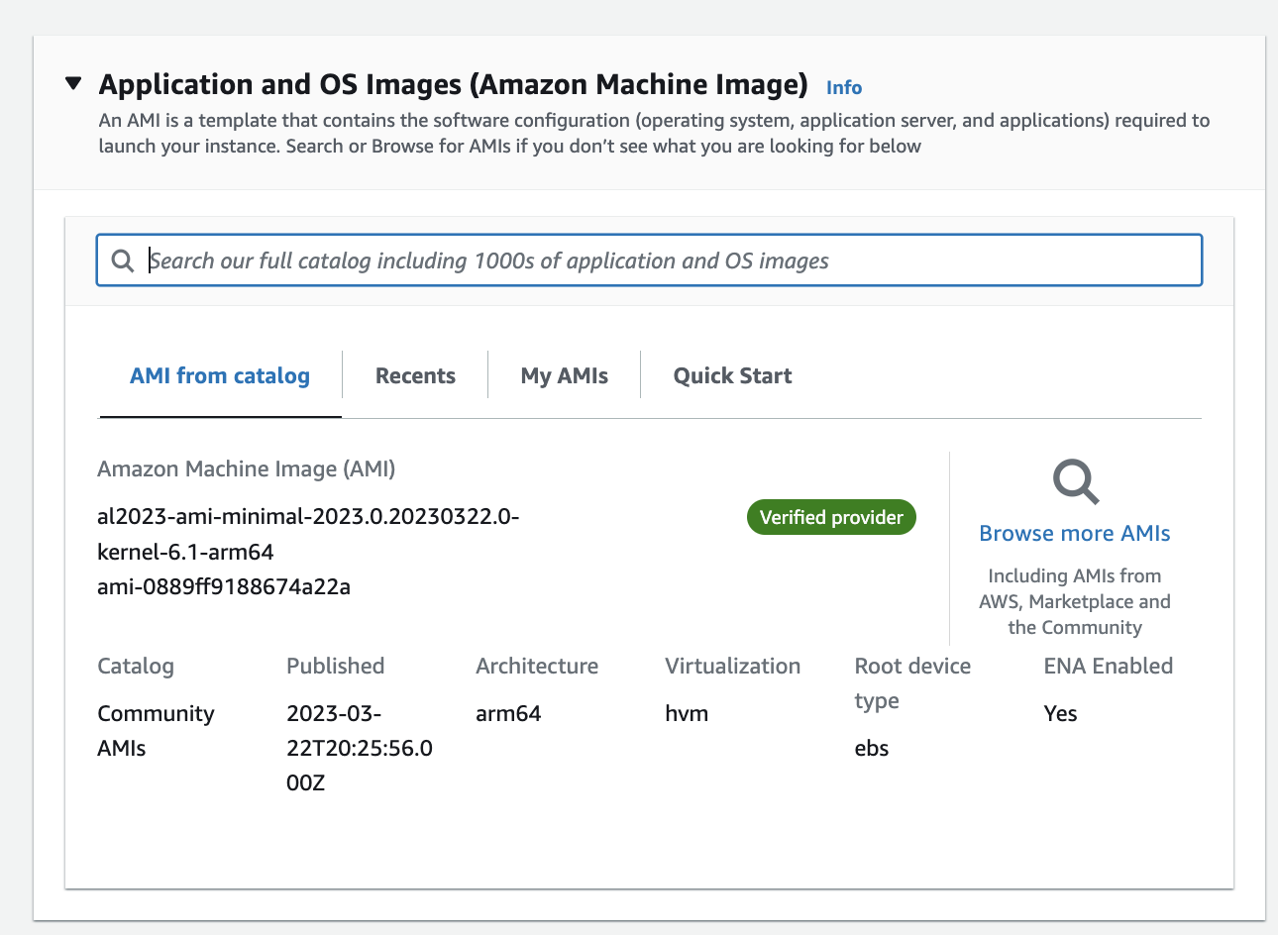Click the Published column label
The height and width of the screenshot is (935, 1278).
(x=336, y=666)
